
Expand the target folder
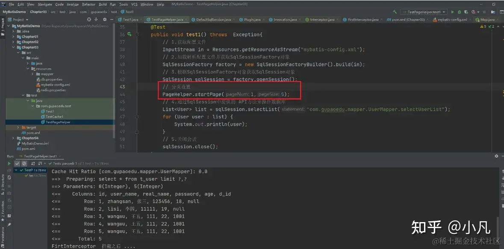coord(18,128)
